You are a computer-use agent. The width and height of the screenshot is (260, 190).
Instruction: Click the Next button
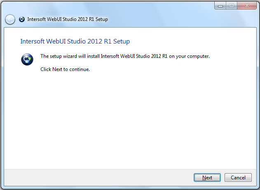207,178
